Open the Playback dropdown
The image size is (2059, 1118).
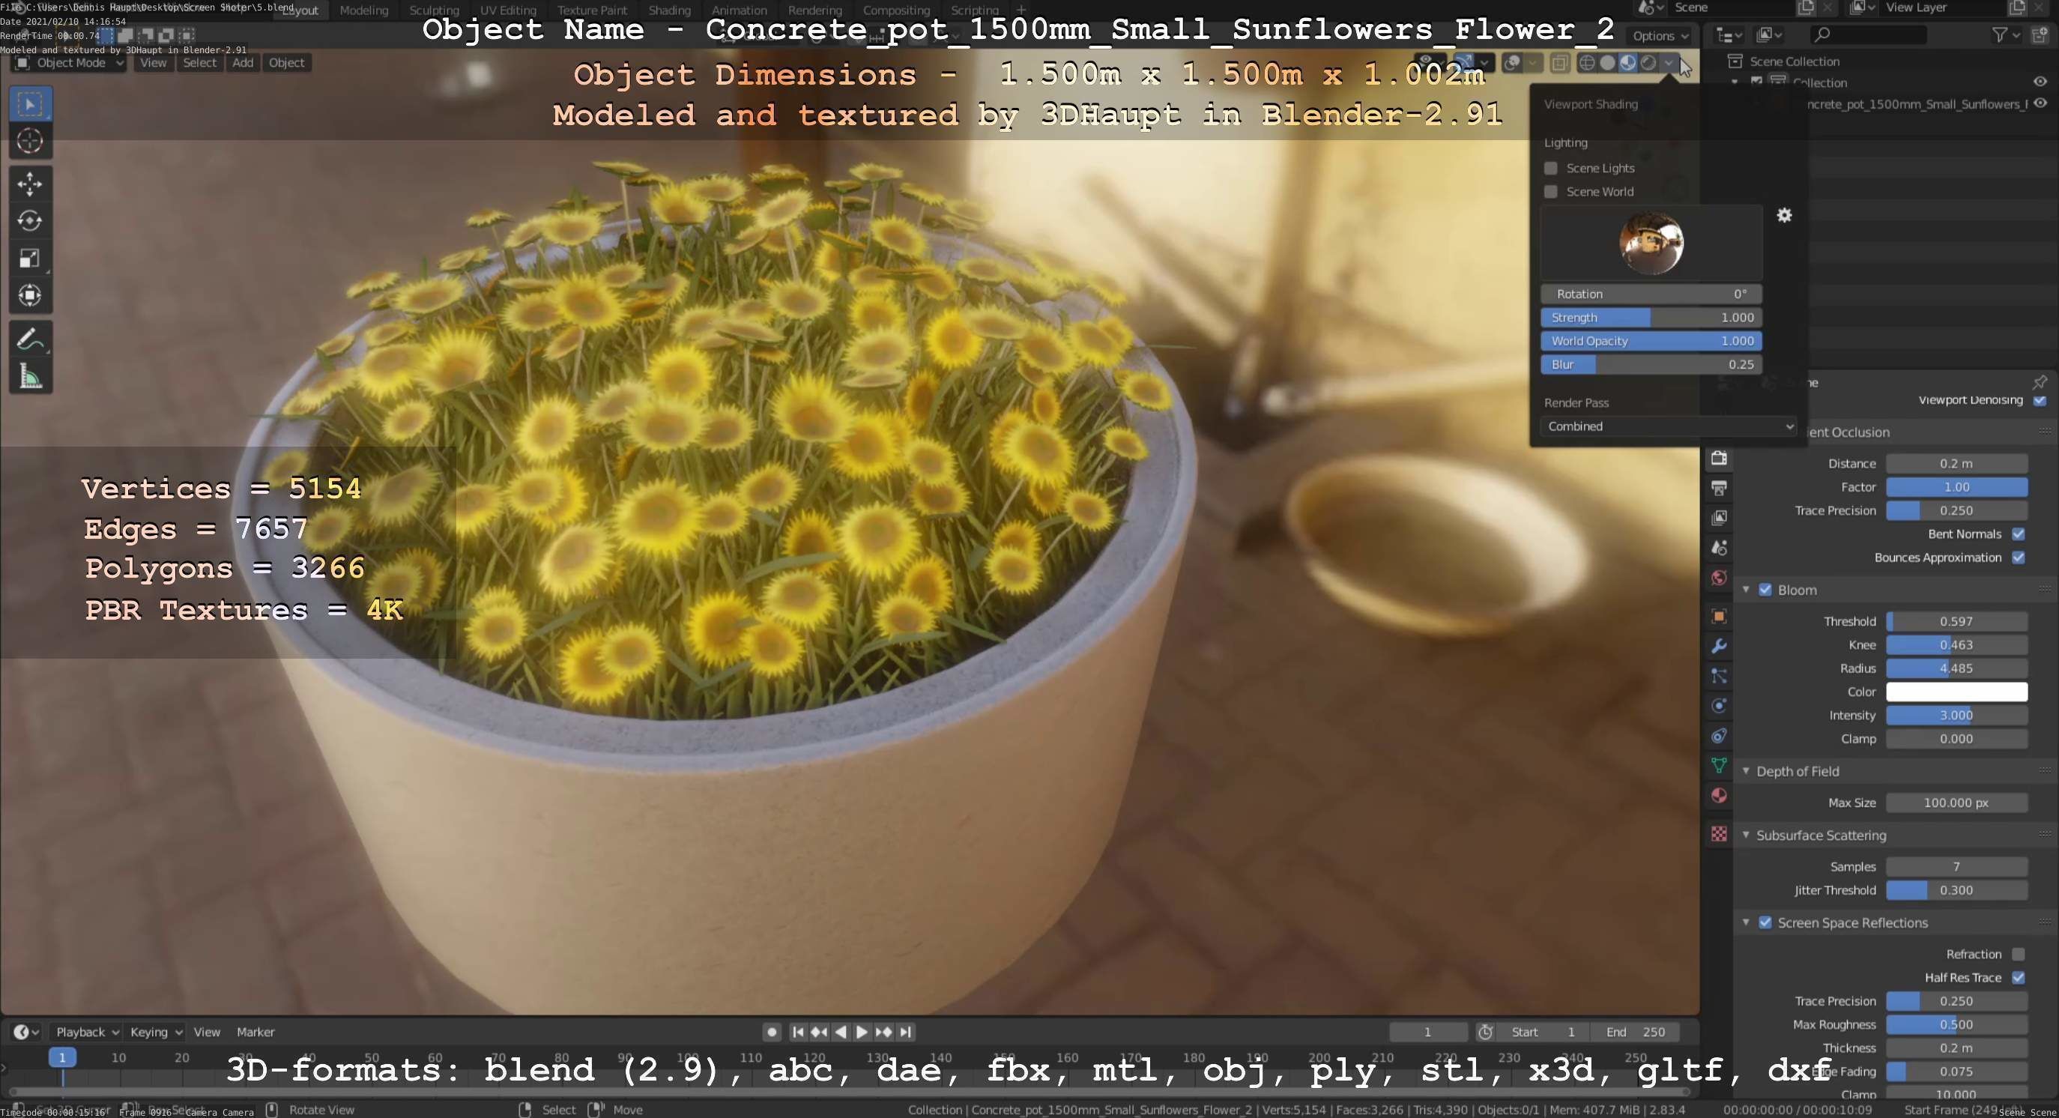[87, 1032]
